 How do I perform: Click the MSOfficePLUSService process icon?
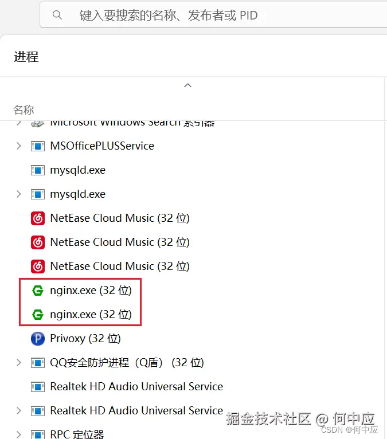coord(37,146)
